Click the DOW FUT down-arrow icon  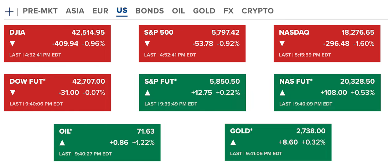[x=13, y=93]
